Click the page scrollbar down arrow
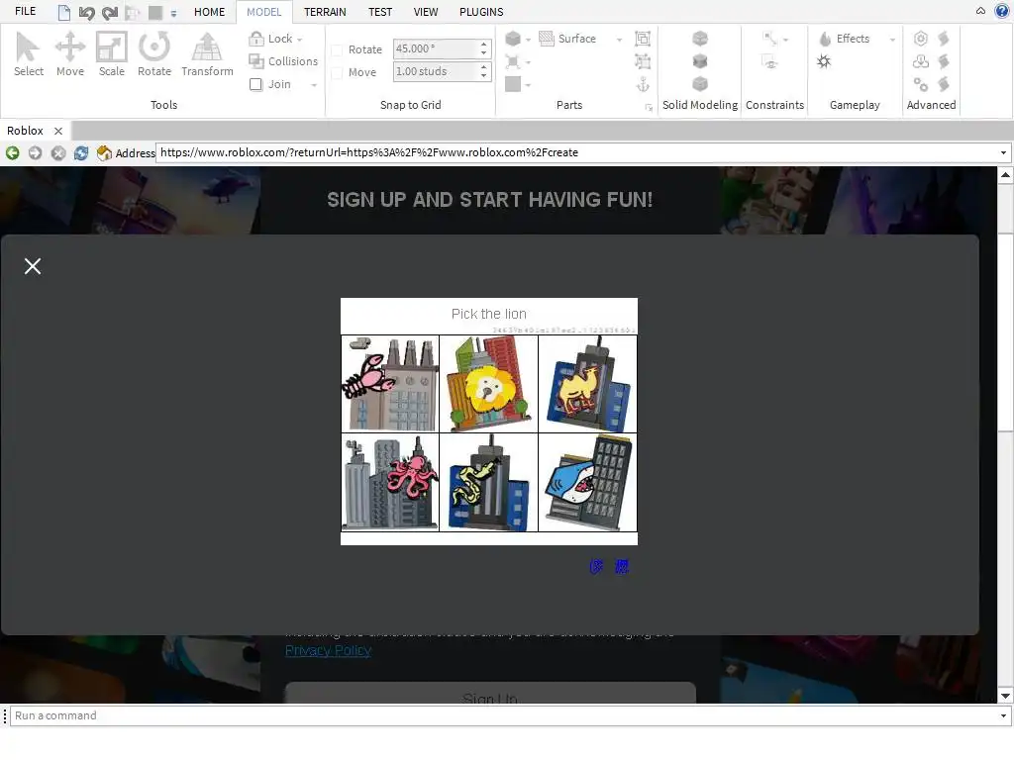Screen dimensions: 1014x760 click(1006, 696)
